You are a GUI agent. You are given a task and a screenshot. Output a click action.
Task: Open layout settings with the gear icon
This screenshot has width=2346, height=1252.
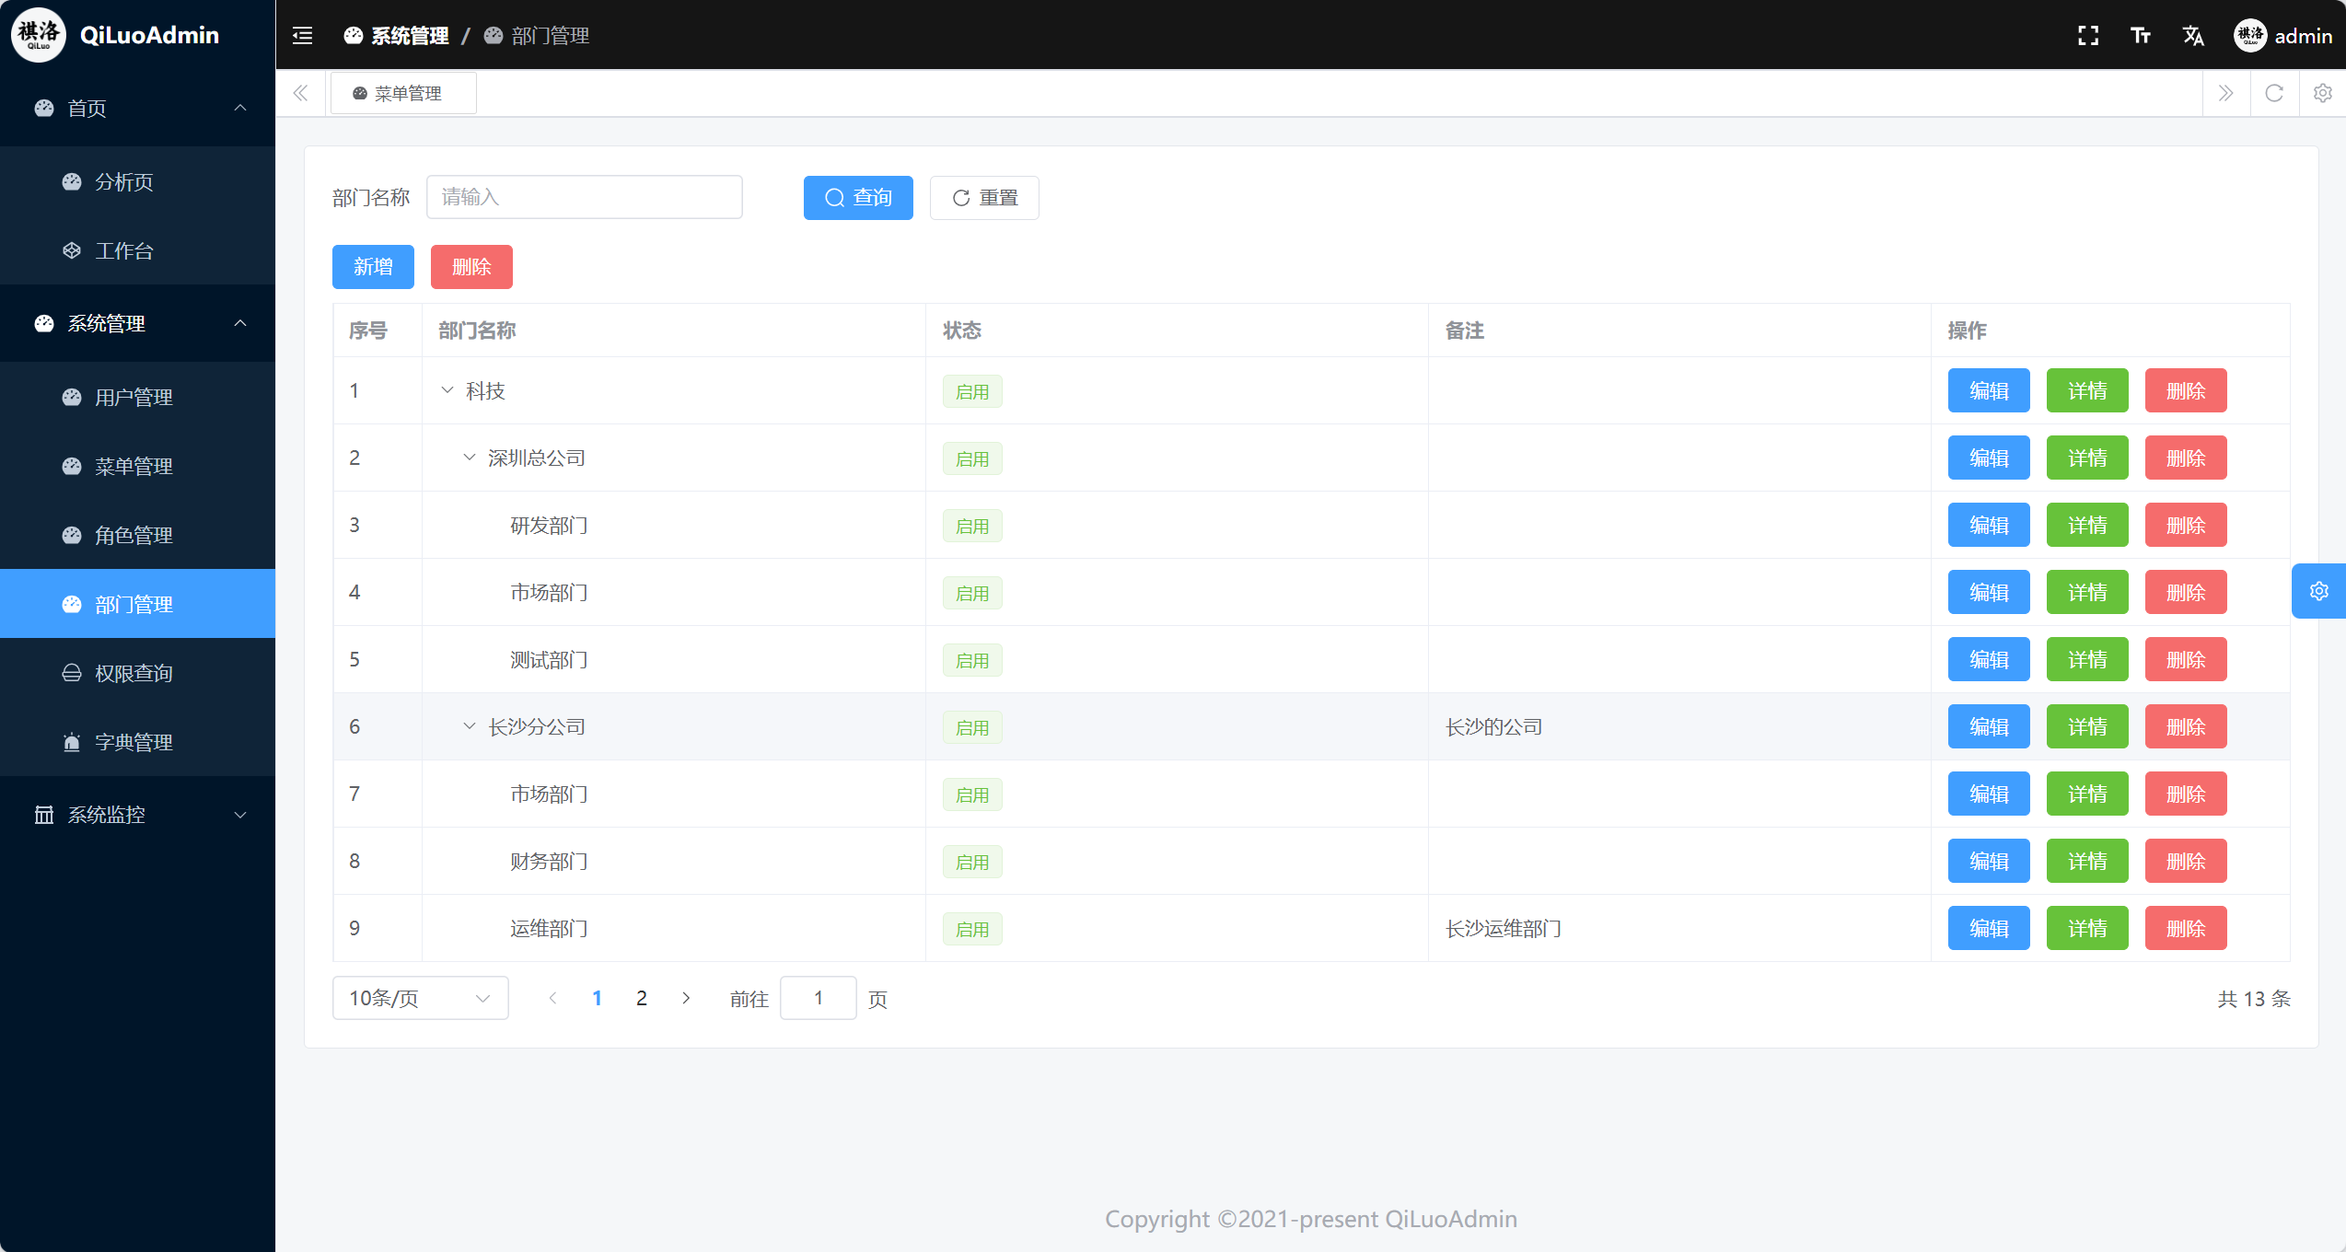[2322, 93]
